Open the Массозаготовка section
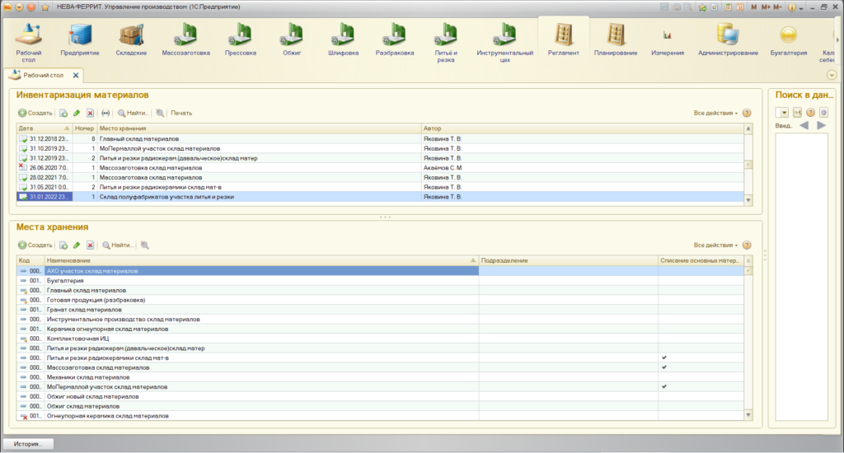The height and width of the screenshot is (453, 844). (x=185, y=40)
